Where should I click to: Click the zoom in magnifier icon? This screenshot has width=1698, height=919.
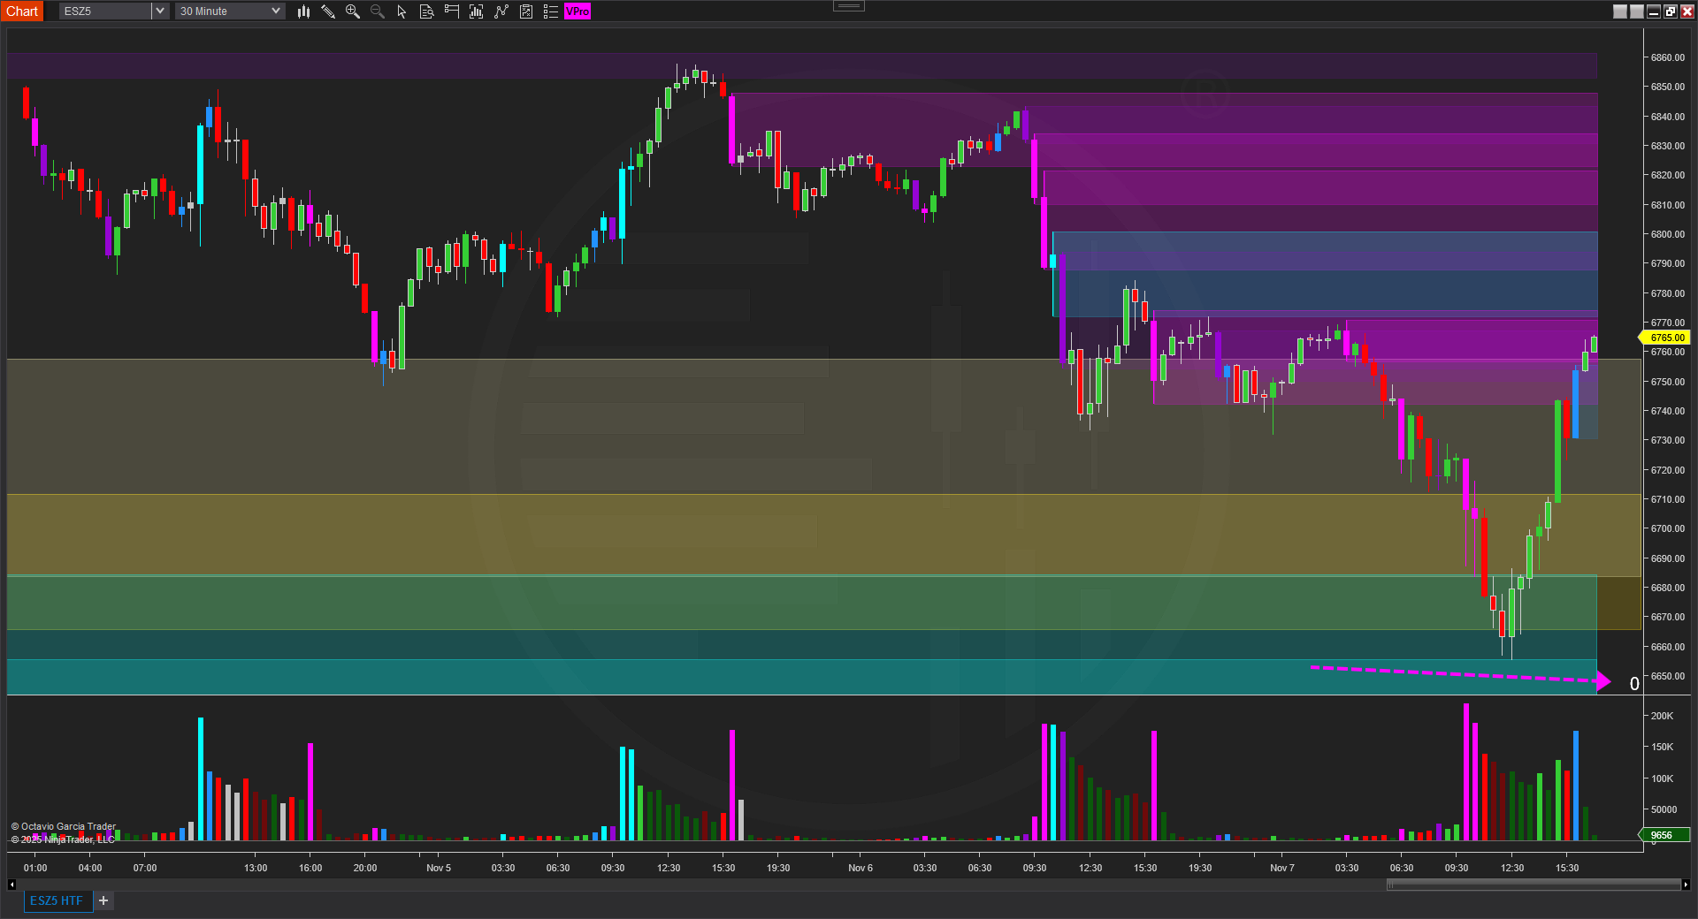(353, 11)
